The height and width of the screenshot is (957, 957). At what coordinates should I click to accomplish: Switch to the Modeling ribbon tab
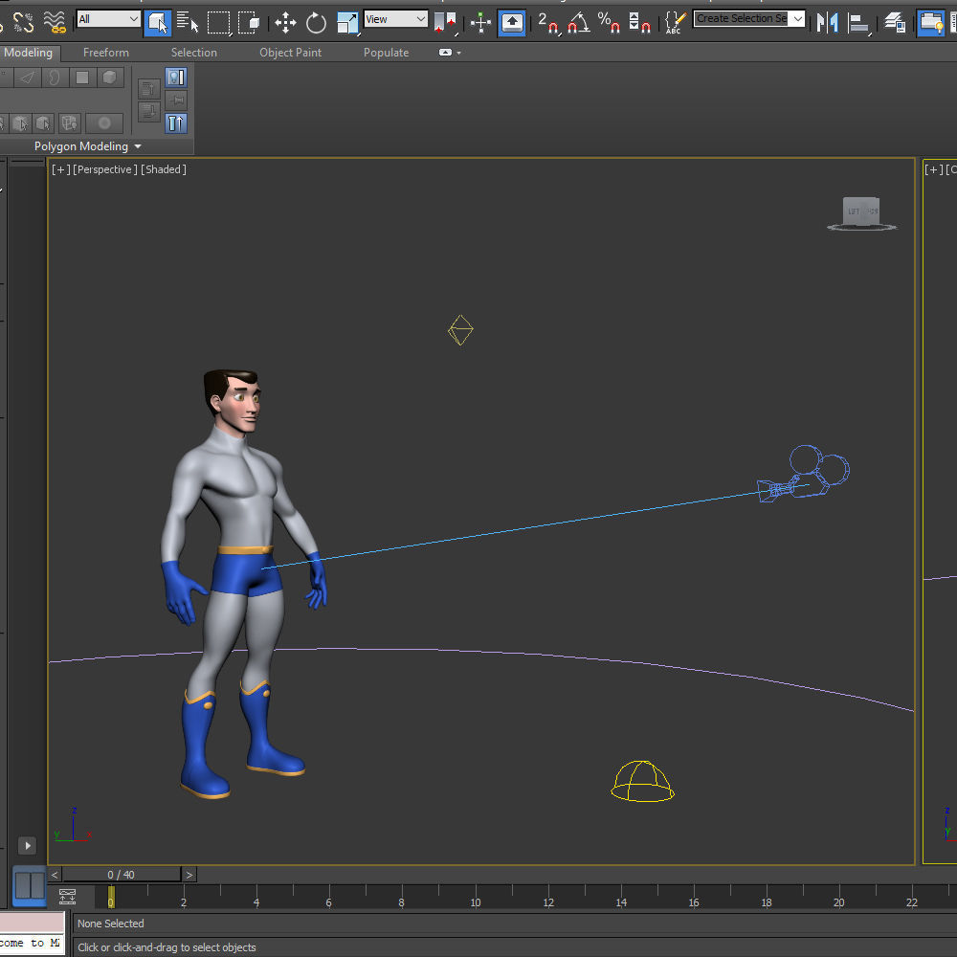click(x=28, y=53)
